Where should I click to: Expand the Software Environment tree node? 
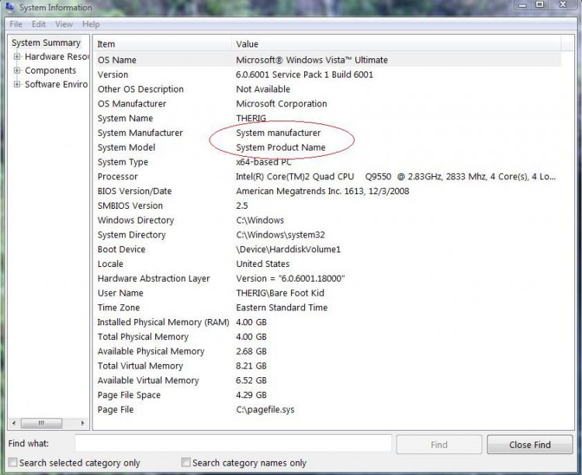pos(17,85)
